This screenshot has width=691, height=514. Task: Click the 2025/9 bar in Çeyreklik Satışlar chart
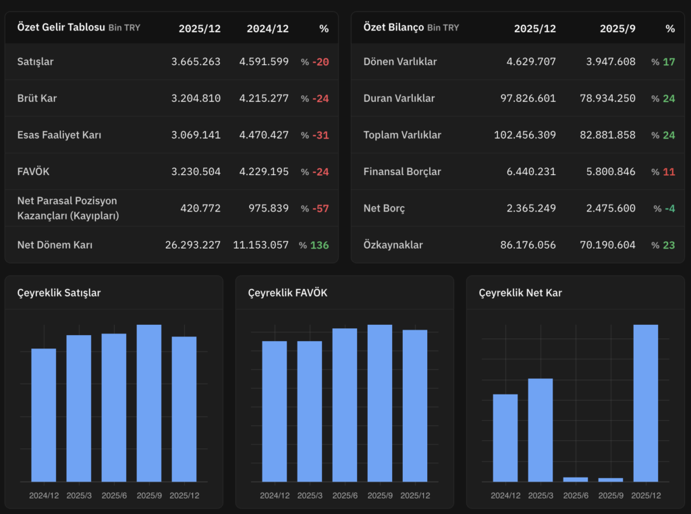click(149, 403)
